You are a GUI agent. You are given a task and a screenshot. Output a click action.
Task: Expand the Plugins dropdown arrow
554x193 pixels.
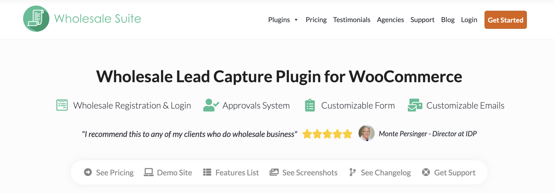(296, 20)
